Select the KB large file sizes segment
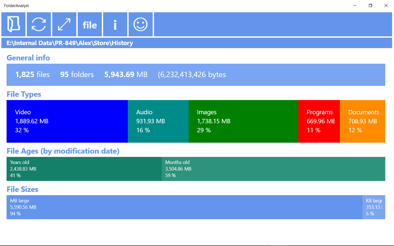 (374, 207)
